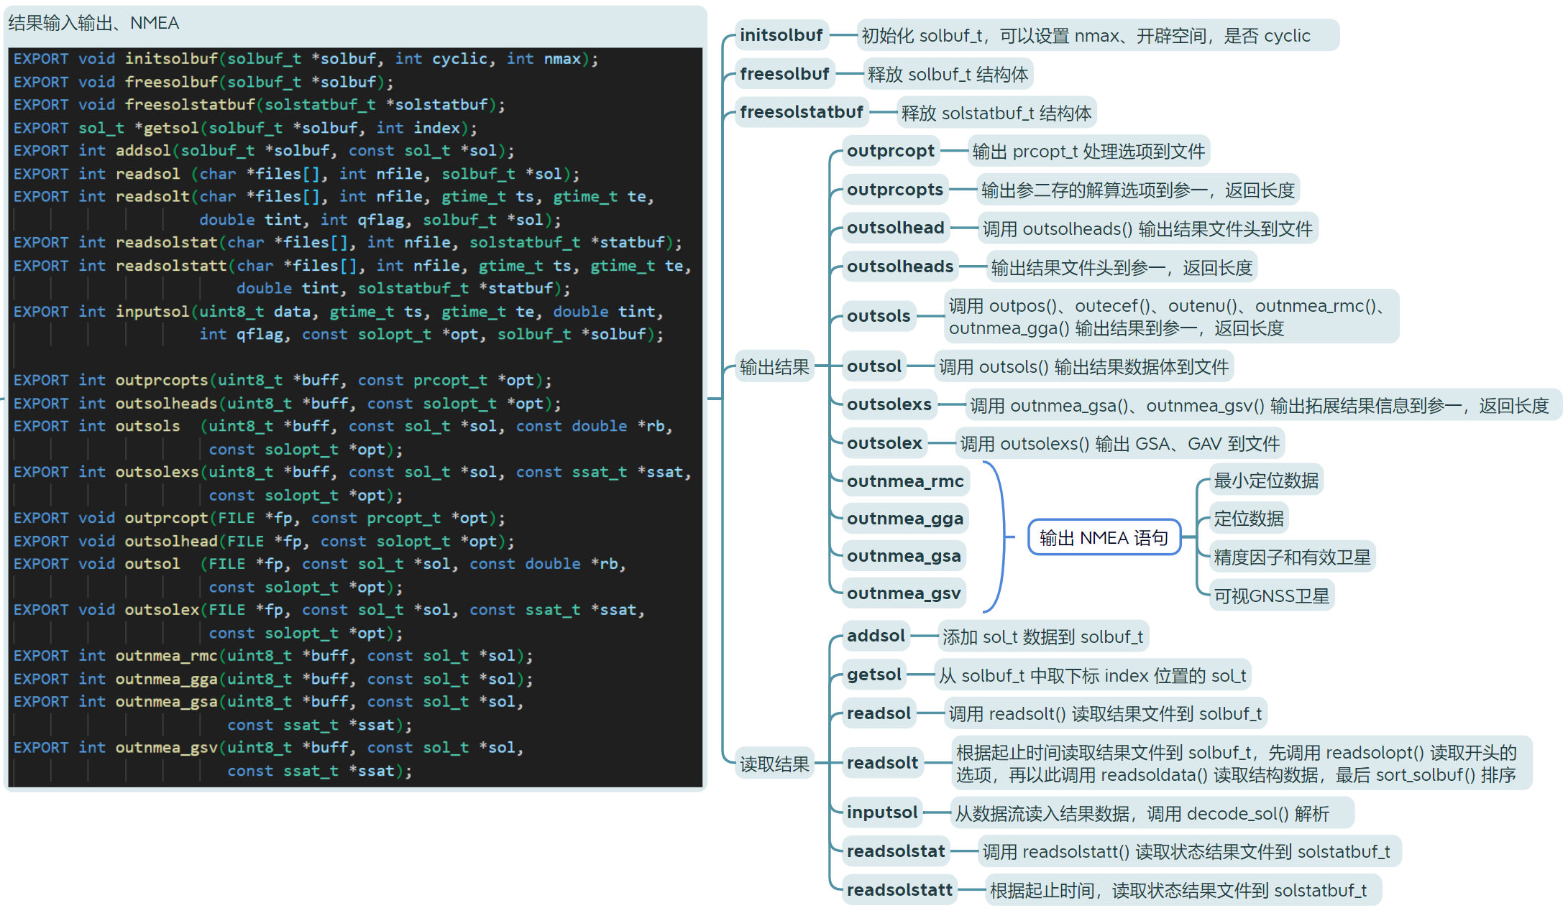
Task: Click the outprcopt node
Action: pyautogui.click(x=890, y=151)
